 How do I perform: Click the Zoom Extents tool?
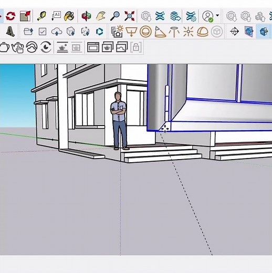[x=129, y=16]
